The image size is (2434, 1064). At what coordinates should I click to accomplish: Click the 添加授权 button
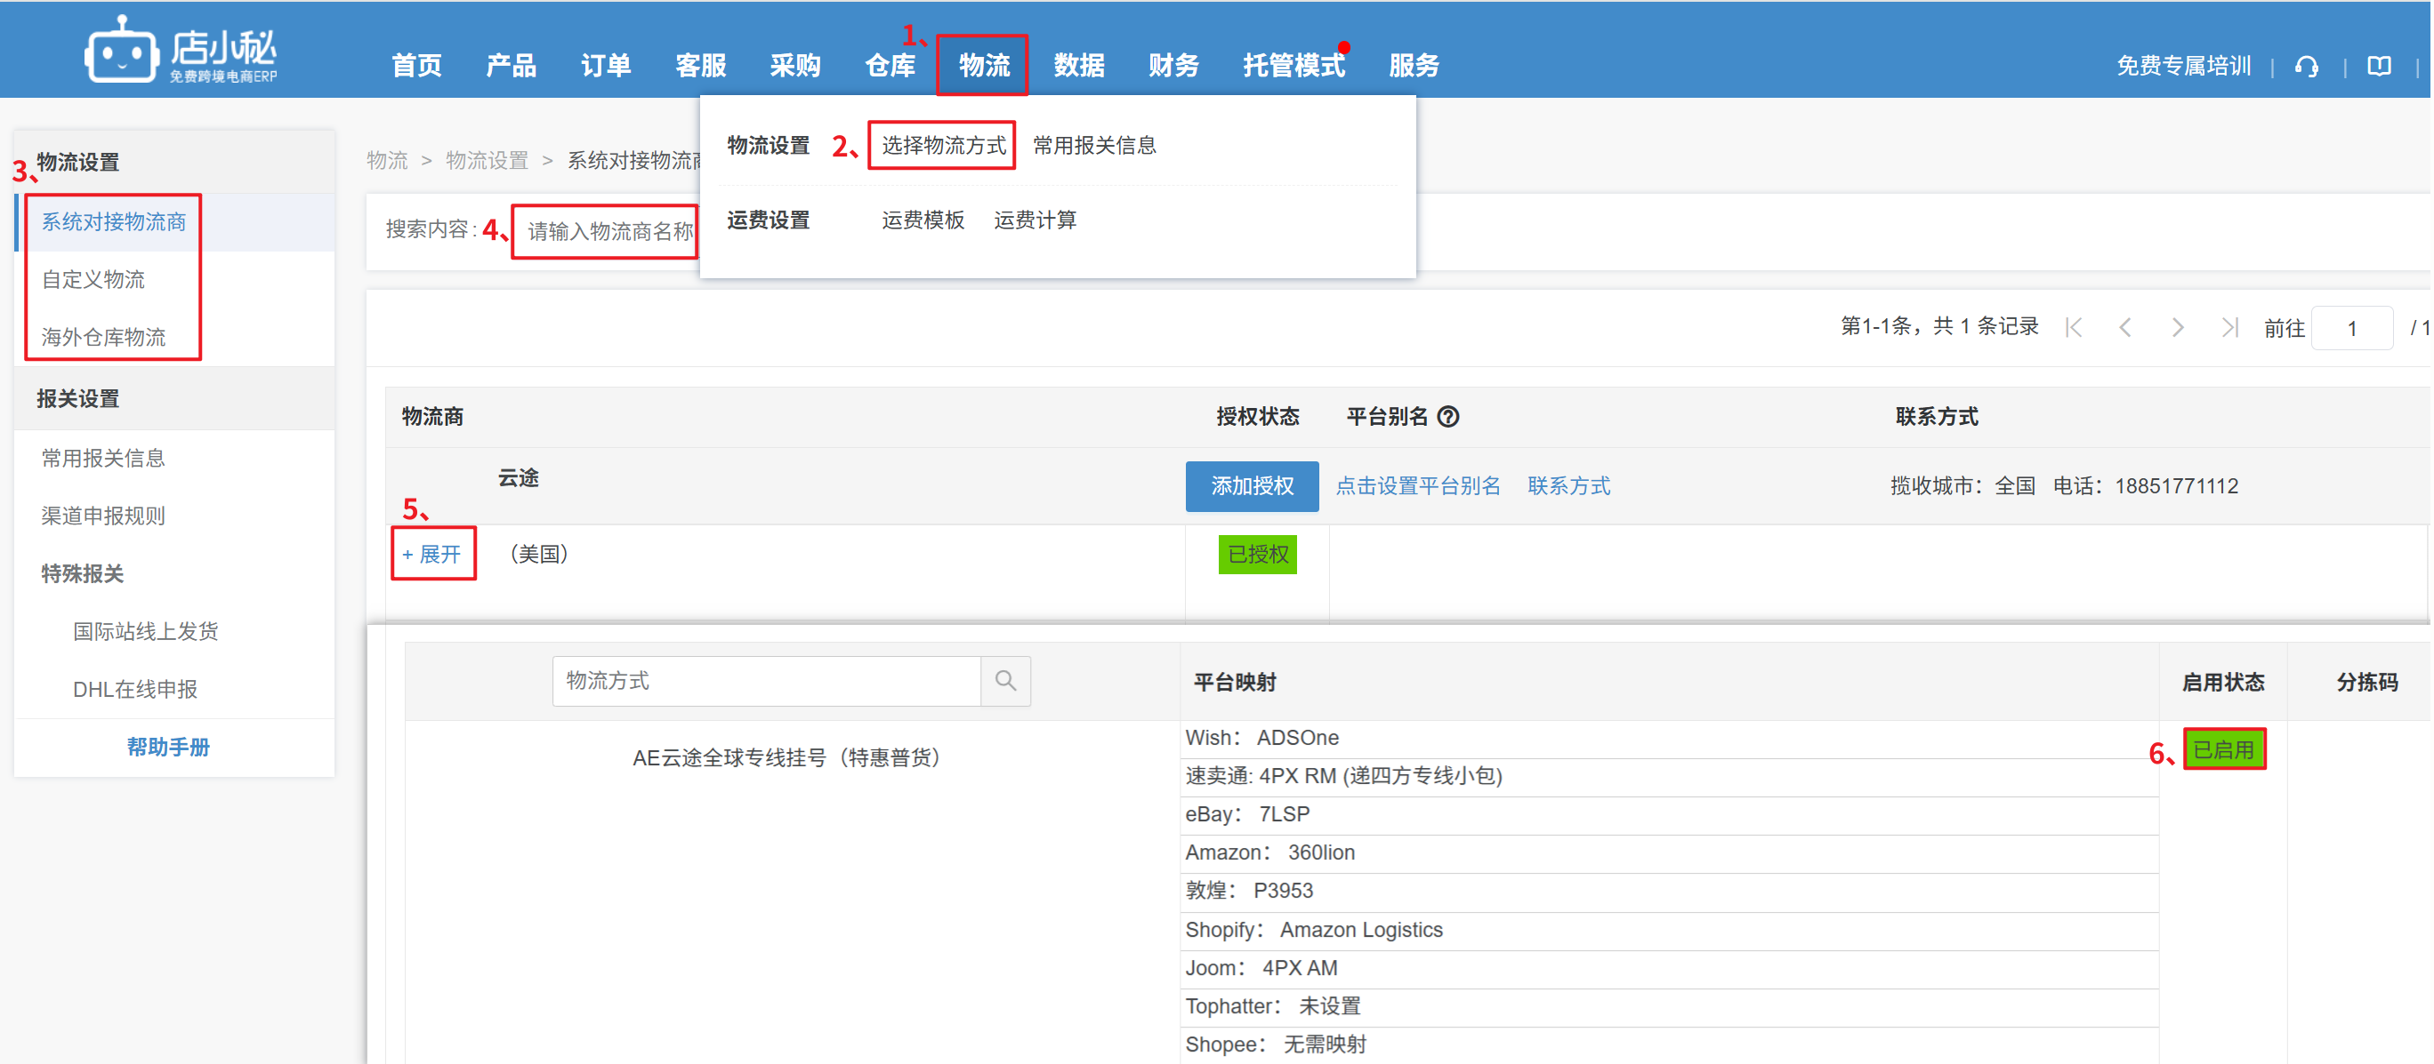point(1251,486)
